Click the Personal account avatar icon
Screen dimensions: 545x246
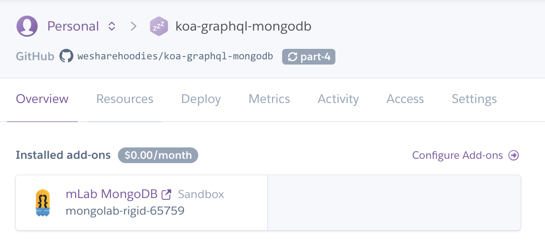[x=27, y=26]
